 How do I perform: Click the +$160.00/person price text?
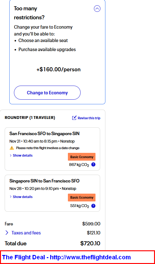(x=59, y=69)
